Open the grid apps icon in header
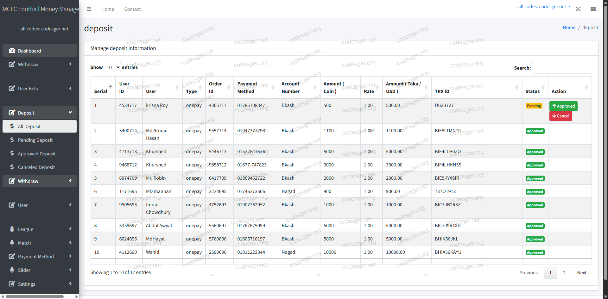Viewport: 608px width, 299px height. click(x=593, y=9)
